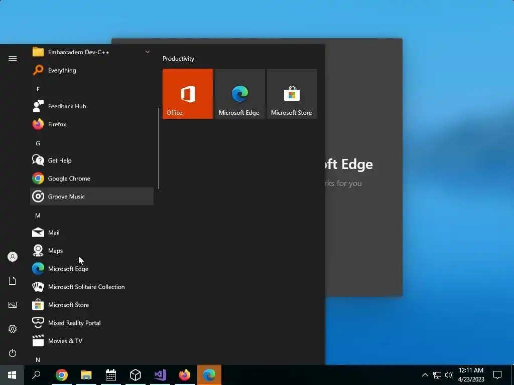Viewport: 514px width, 385px height.
Task: Click the letter N section header
Action: (38, 359)
